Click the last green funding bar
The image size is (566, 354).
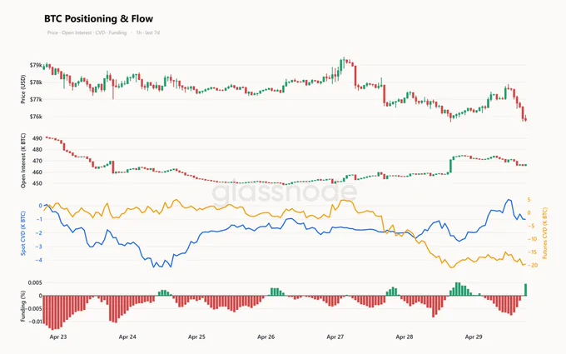coord(525,290)
